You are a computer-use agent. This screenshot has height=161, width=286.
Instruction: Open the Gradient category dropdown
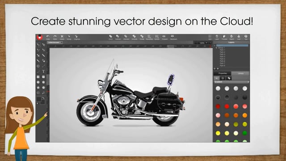coord(231,82)
